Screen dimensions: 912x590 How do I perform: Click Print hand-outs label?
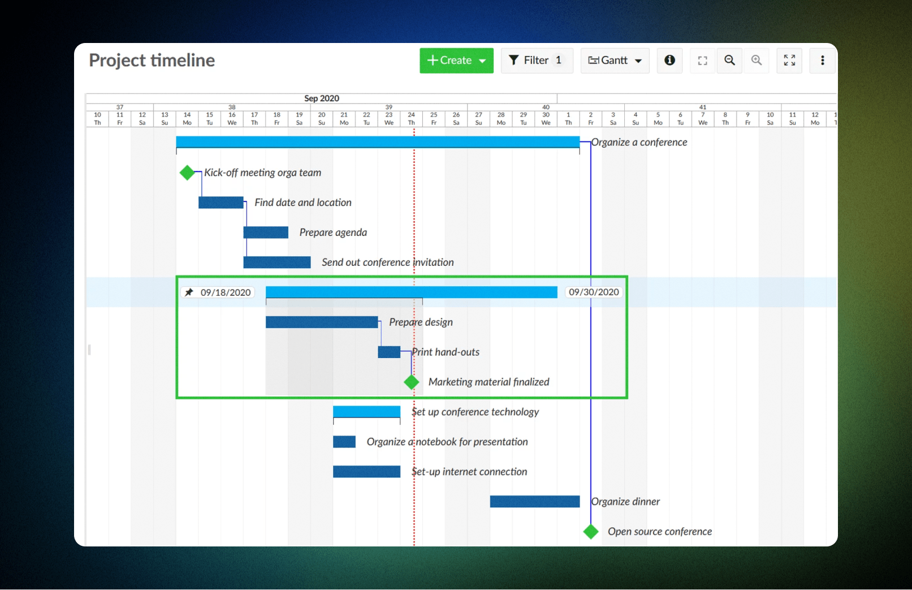click(x=446, y=352)
